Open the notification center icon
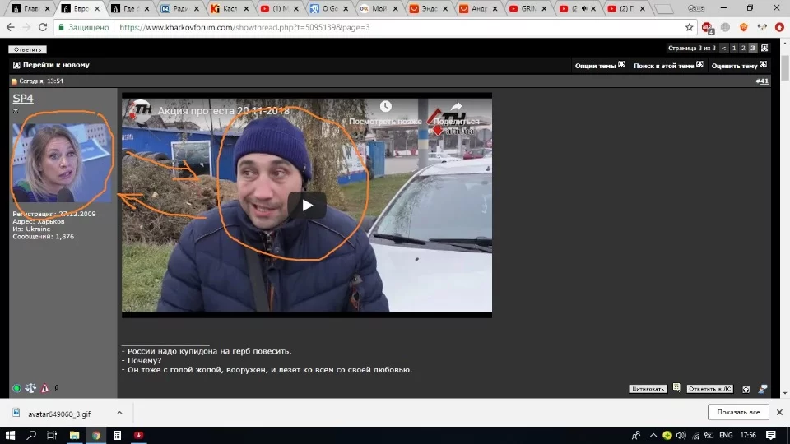790x444 pixels. (771, 435)
